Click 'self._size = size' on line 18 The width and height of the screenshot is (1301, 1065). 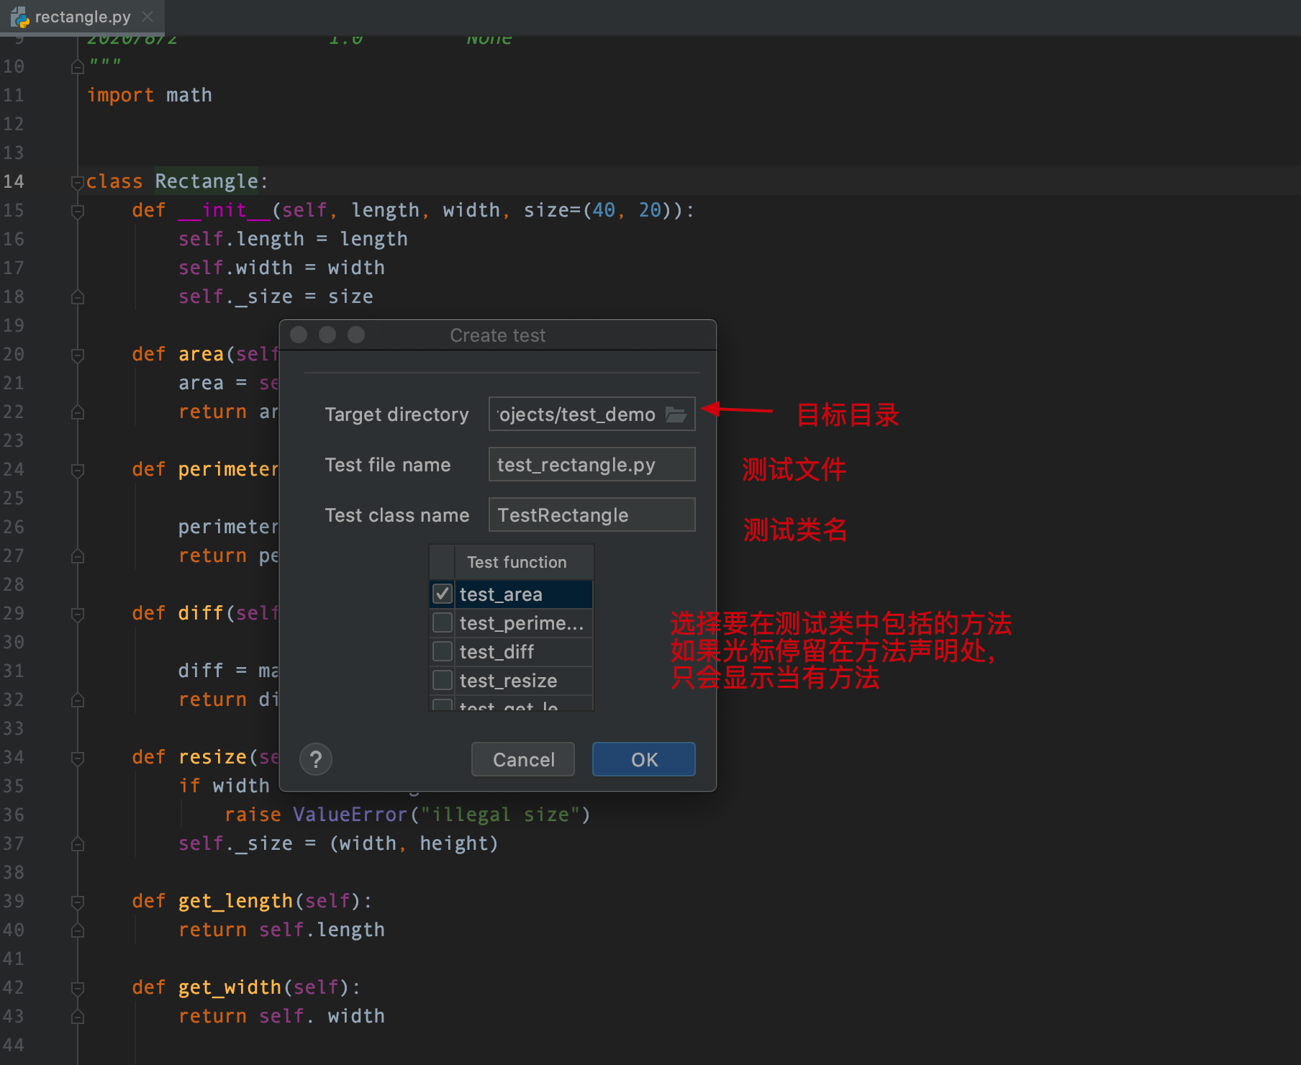[x=276, y=296]
